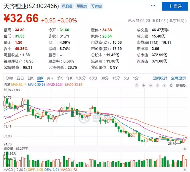Switch to the 月K chart tab
The width and height of the screenshot is (190, 172).
pos(50,78)
